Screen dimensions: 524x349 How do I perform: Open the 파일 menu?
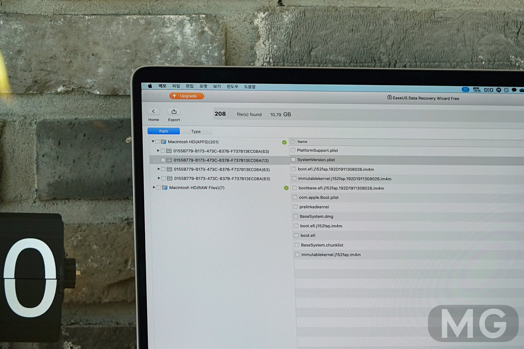click(x=176, y=86)
